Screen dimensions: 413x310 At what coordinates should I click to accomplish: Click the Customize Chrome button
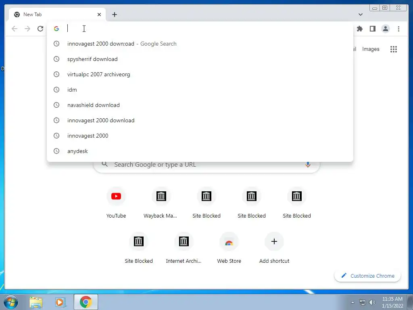pyautogui.click(x=368, y=276)
